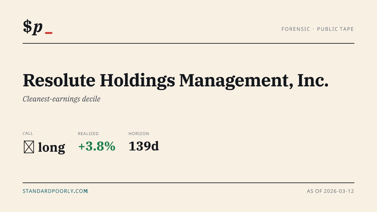The width and height of the screenshot is (377, 212).
Task: Click the red underscore cursor mark
Action: click(x=49, y=33)
